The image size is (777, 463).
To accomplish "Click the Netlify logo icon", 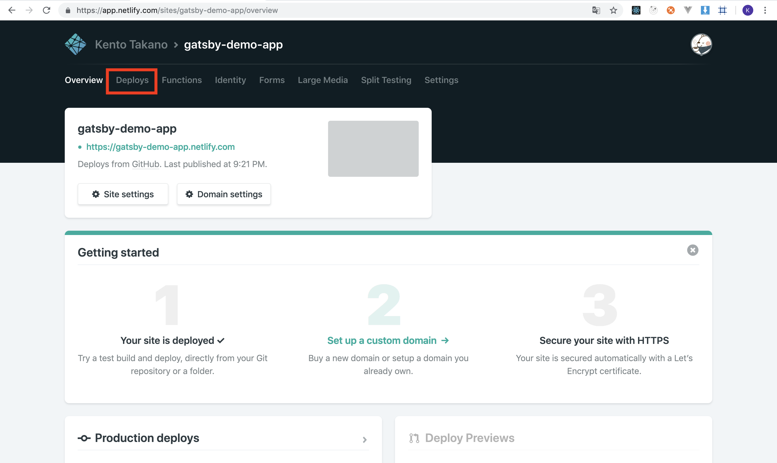I will (75, 44).
